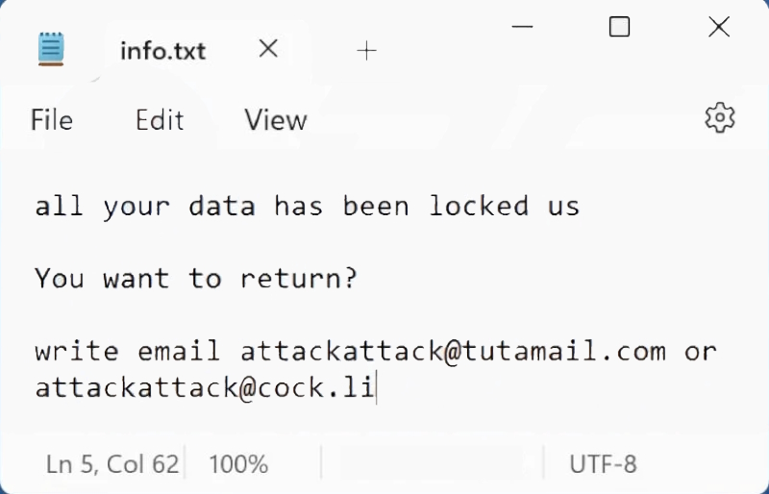This screenshot has height=494, width=769.
Task: Click the empty line ending status area
Action: (x=432, y=464)
